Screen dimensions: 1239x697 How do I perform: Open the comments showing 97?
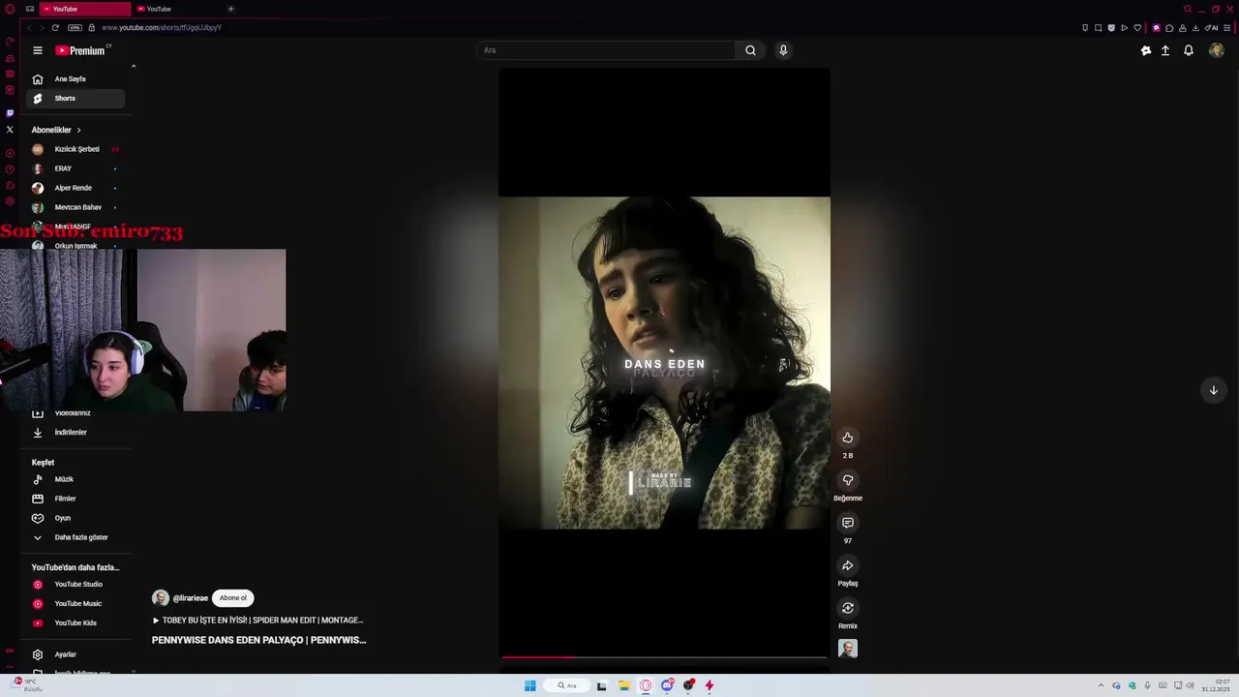pyautogui.click(x=848, y=523)
